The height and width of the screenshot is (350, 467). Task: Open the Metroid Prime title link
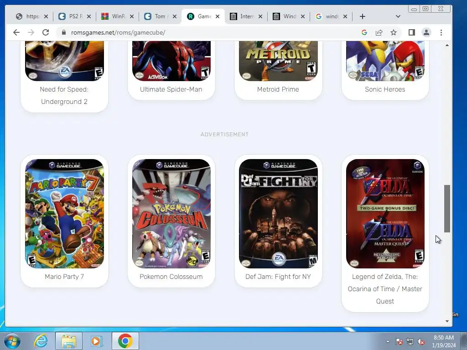point(278,89)
